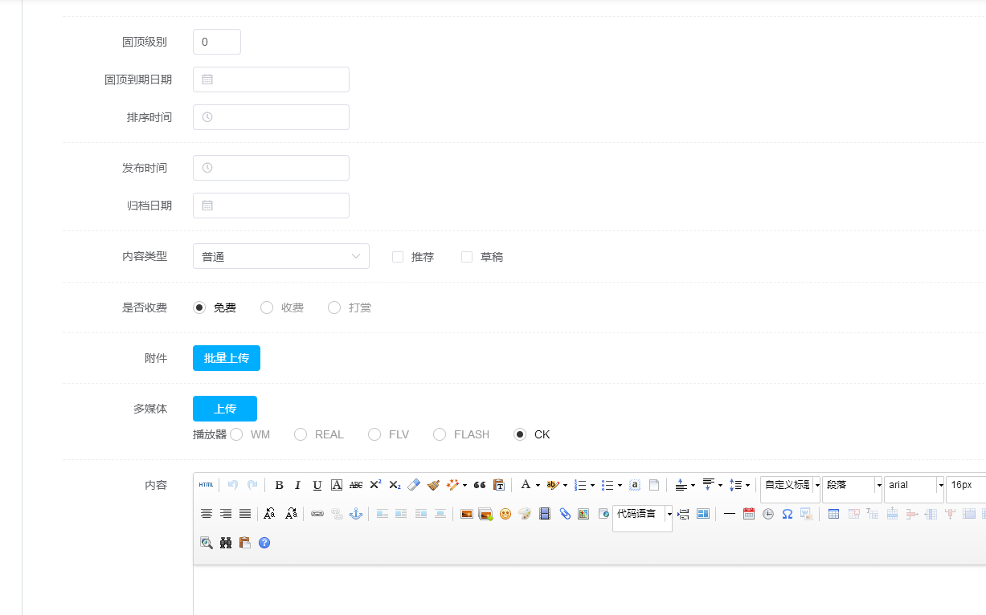Screen dimensions: 986x615
Task: Open the text highlight color picker
Action: (553, 485)
